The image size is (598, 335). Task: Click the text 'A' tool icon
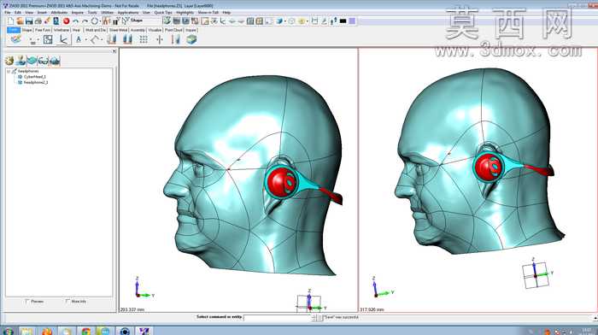pyautogui.click(x=79, y=39)
